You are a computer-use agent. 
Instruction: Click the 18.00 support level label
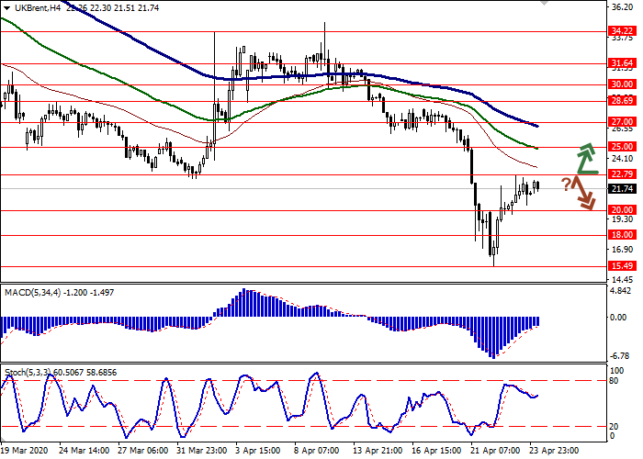(622, 235)
